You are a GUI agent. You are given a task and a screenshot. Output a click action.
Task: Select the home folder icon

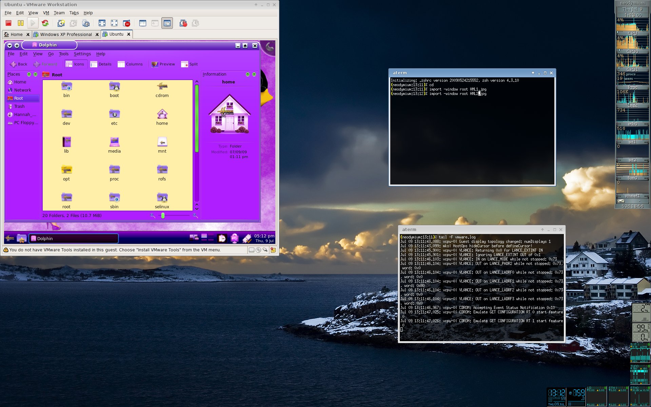pos(162,114)
